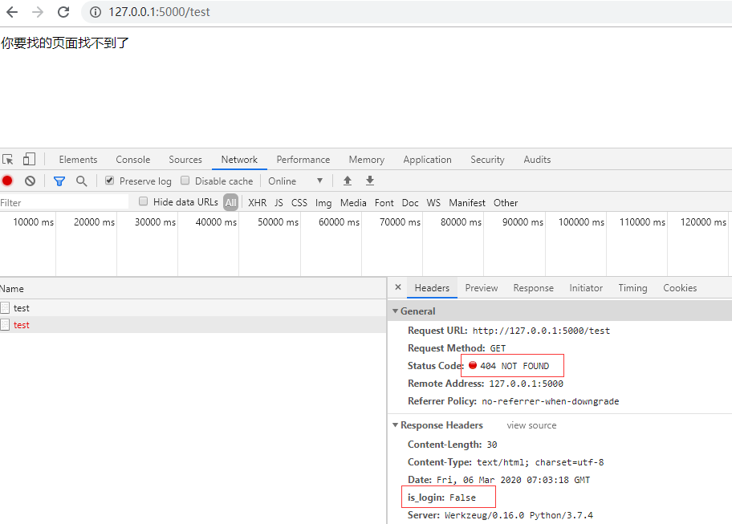Reload the page with the refresh icon
The image size is (732, 524).
(63, 12)
